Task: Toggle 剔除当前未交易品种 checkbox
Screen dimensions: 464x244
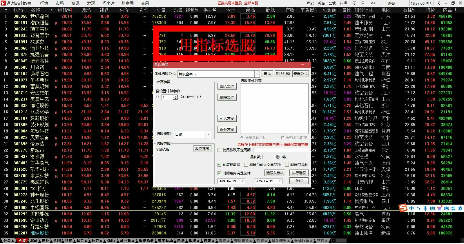Action: [246, 165]
